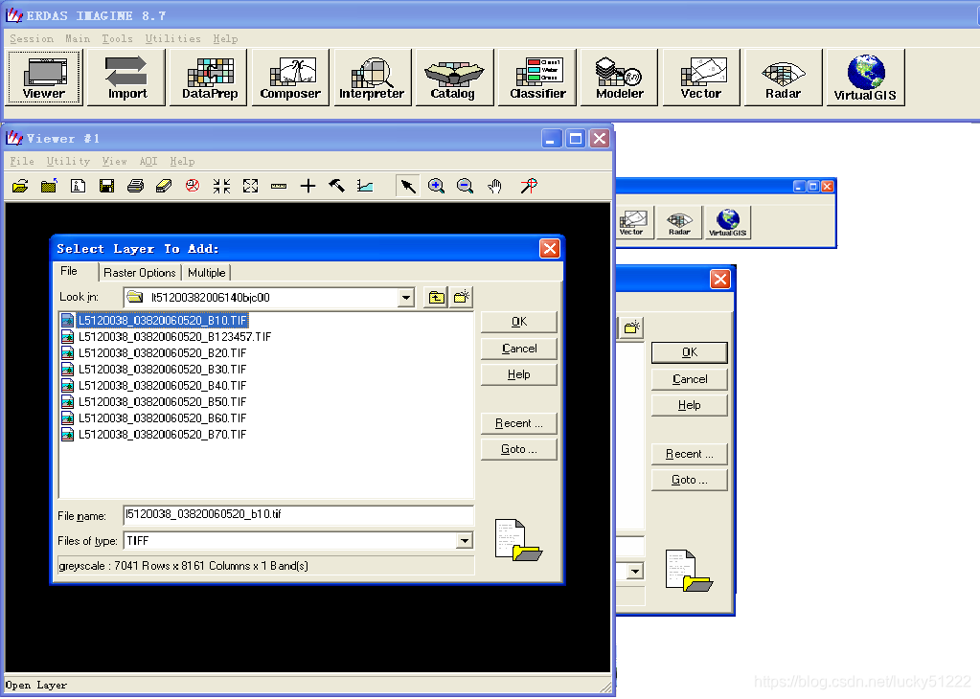Open the Classifier module

(x=537, y=79)
